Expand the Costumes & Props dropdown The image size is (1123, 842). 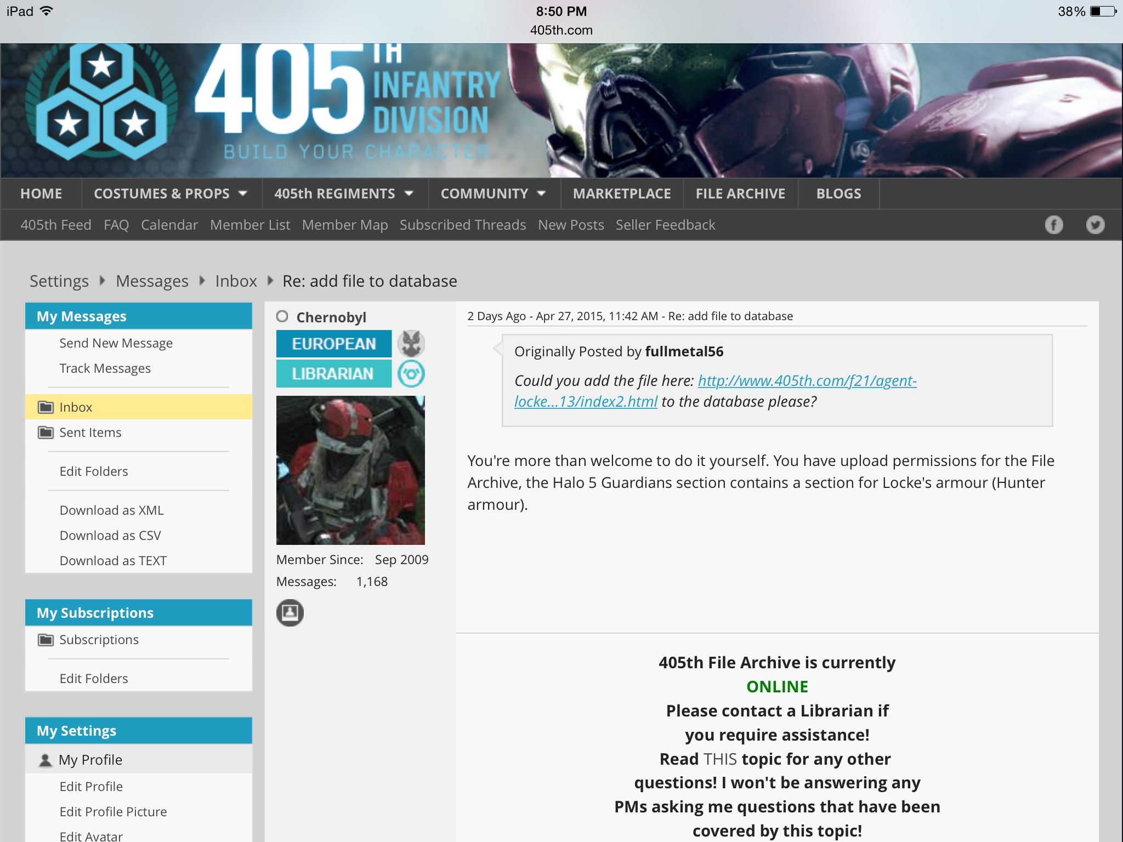point(242,194)
